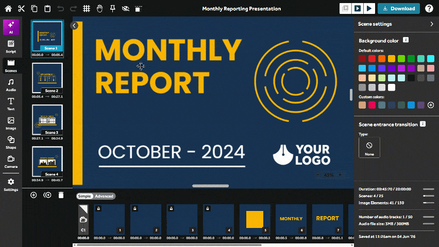Open the AI assistant panel
This screenshot has width=439, height=247.
coord(11,27)
